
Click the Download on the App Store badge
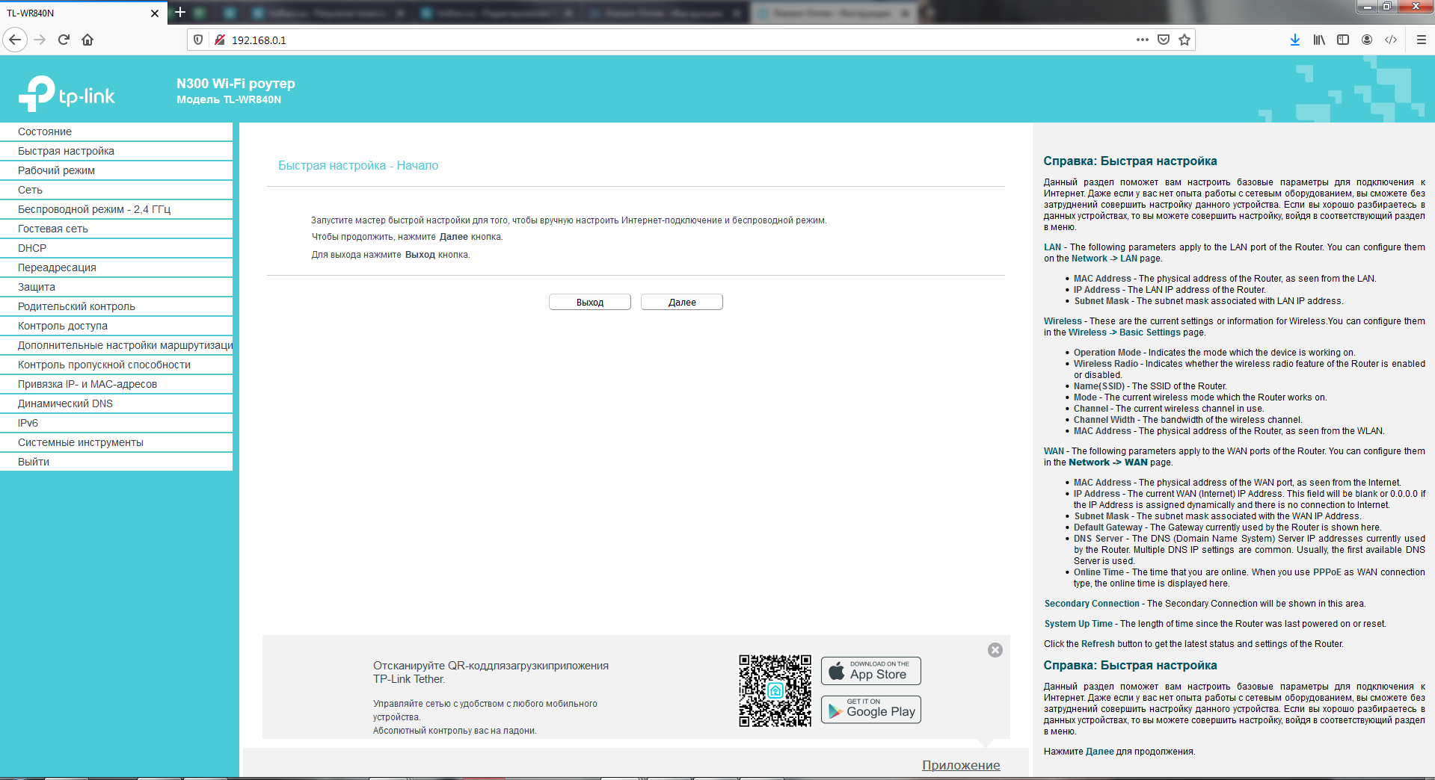coord(871,670)
